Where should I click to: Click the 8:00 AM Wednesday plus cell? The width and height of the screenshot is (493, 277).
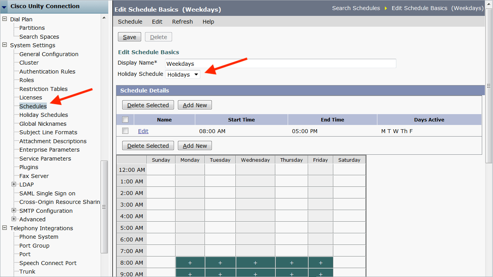(256, 263)
